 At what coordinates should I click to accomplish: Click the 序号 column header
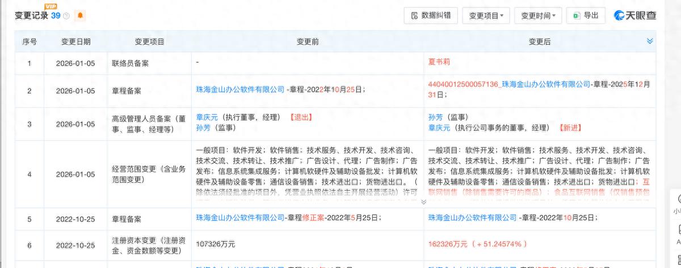pyautogui.click(x=30, y=41)
